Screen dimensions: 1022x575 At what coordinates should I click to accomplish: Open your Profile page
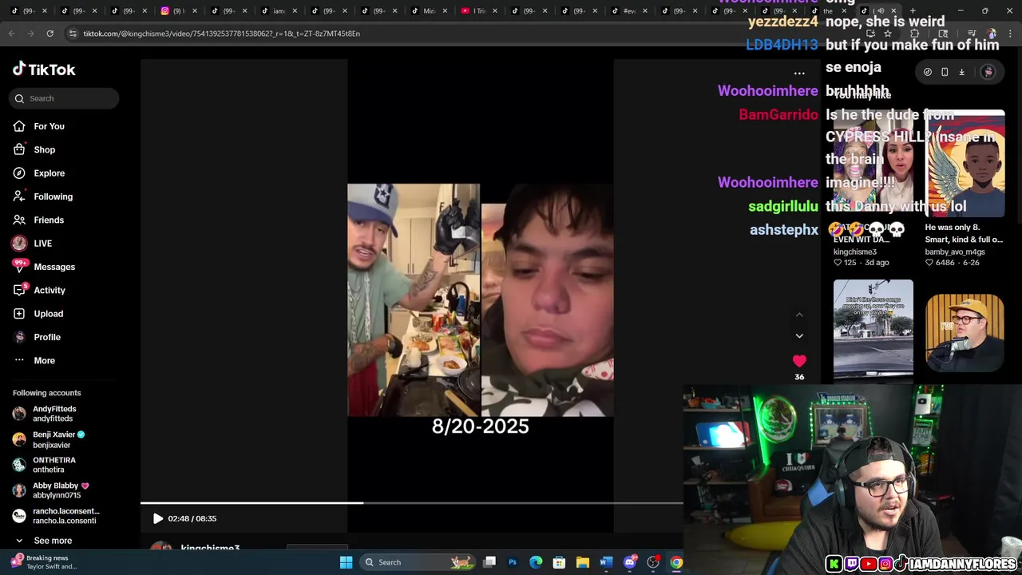pyautogui.click(x=37, y=337)
